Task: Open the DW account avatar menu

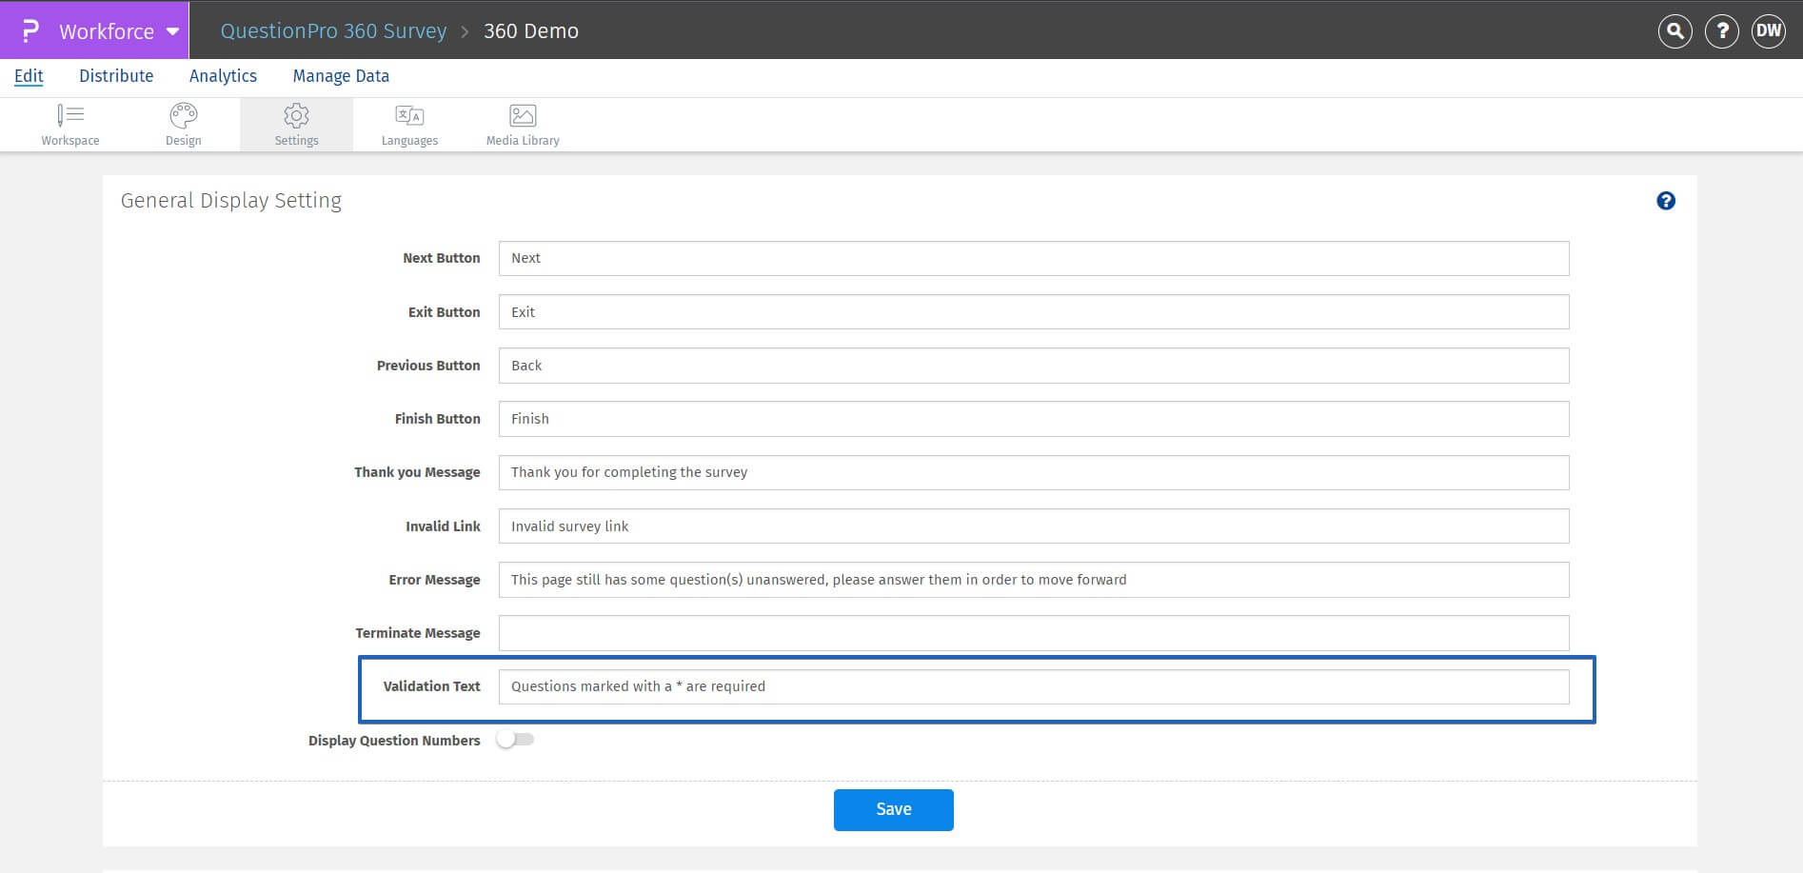Action: [x=1769, y=30]
